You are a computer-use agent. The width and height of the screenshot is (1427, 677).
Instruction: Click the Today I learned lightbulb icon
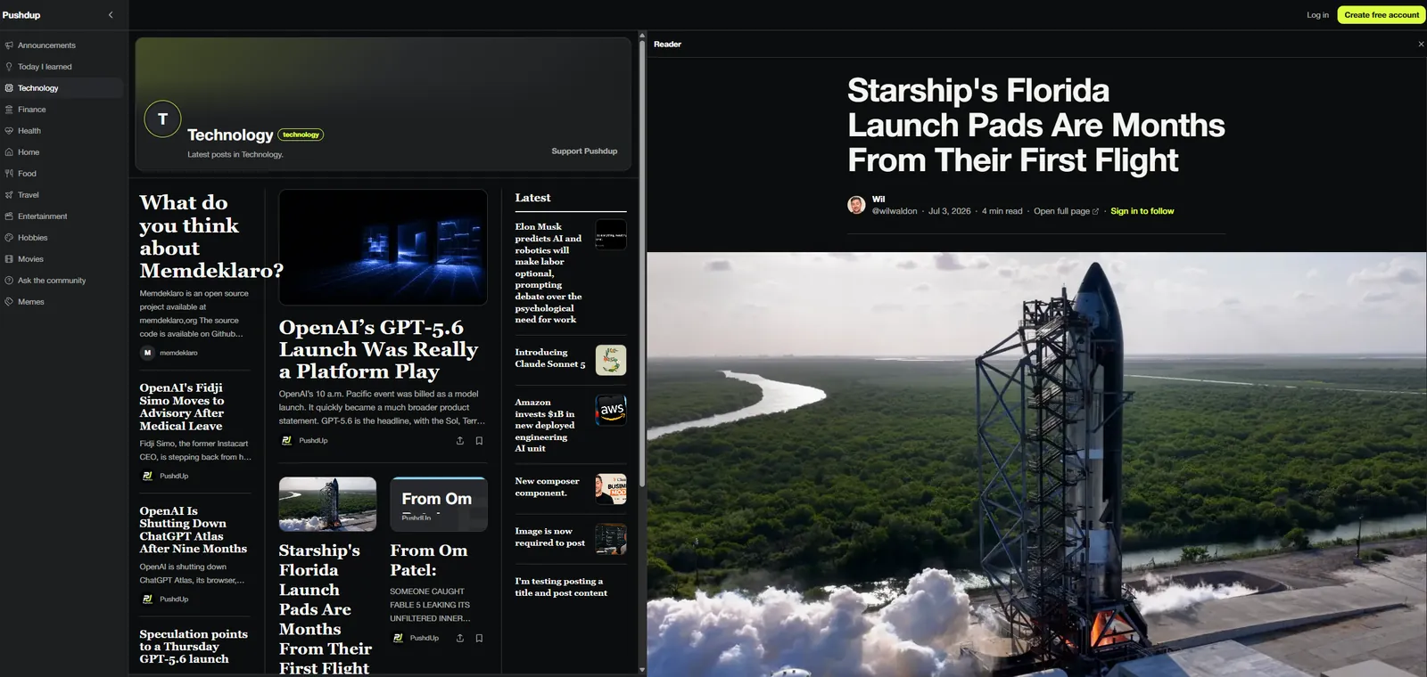[9, 67]
